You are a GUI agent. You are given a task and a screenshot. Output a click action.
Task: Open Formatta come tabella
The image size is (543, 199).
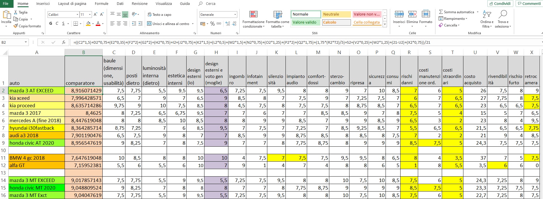tap(277, 19)
